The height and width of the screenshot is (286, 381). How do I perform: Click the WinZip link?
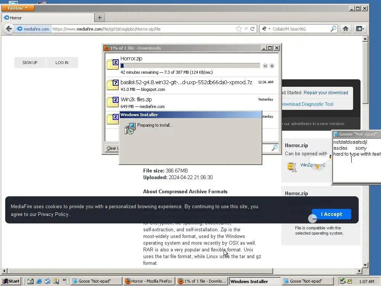[x=313, y=165]
